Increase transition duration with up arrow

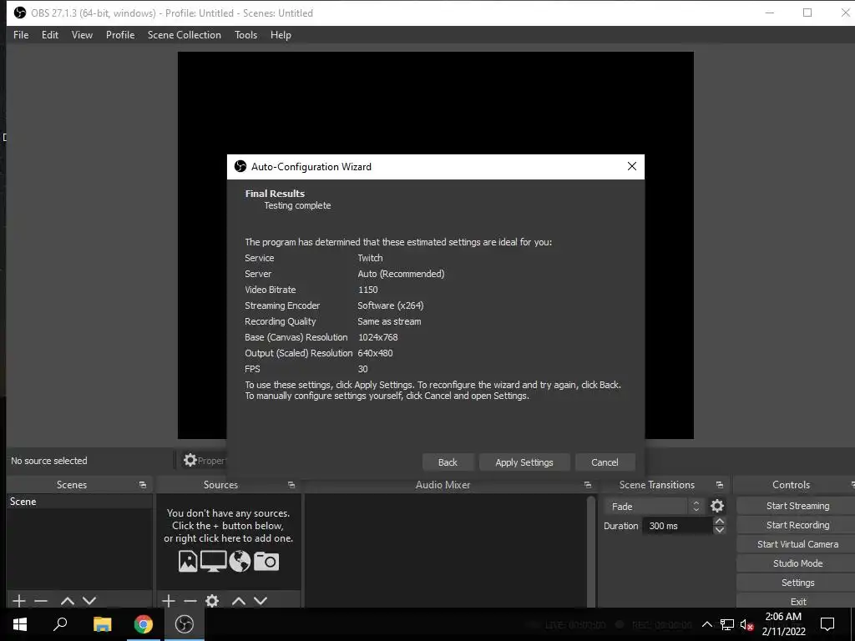(x=719, y=522)
